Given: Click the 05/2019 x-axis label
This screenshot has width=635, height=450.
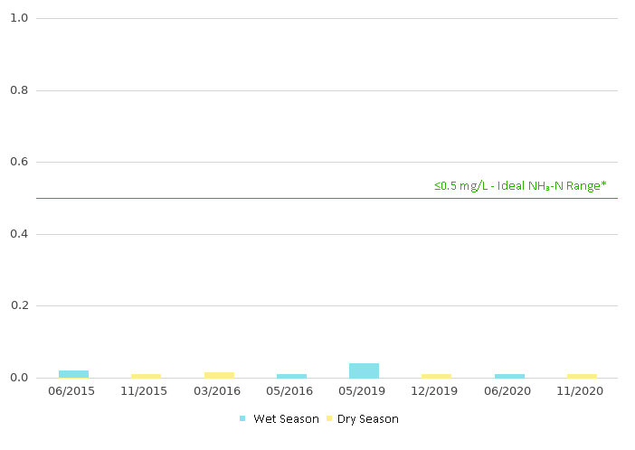Looking at the screenshot, I should (x=364, y=391).
